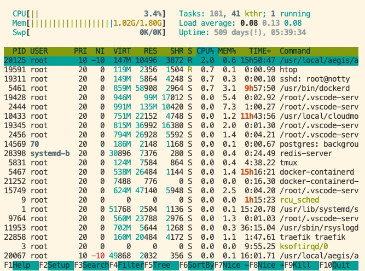The width and height of the screenshot is (365, 271).
Task: Select the vscode-serv row PID 19345
Action: 181,125
